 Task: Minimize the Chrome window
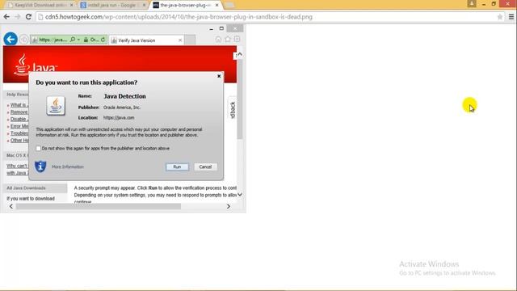484,4
